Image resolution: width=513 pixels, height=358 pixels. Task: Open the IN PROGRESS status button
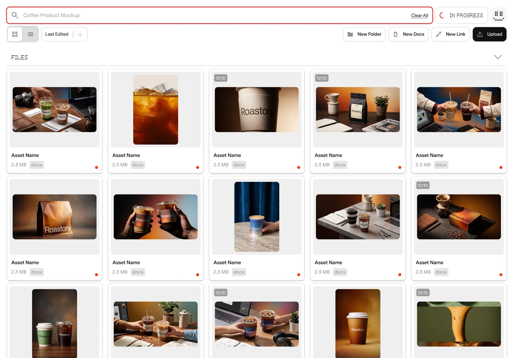pos(461,15)
